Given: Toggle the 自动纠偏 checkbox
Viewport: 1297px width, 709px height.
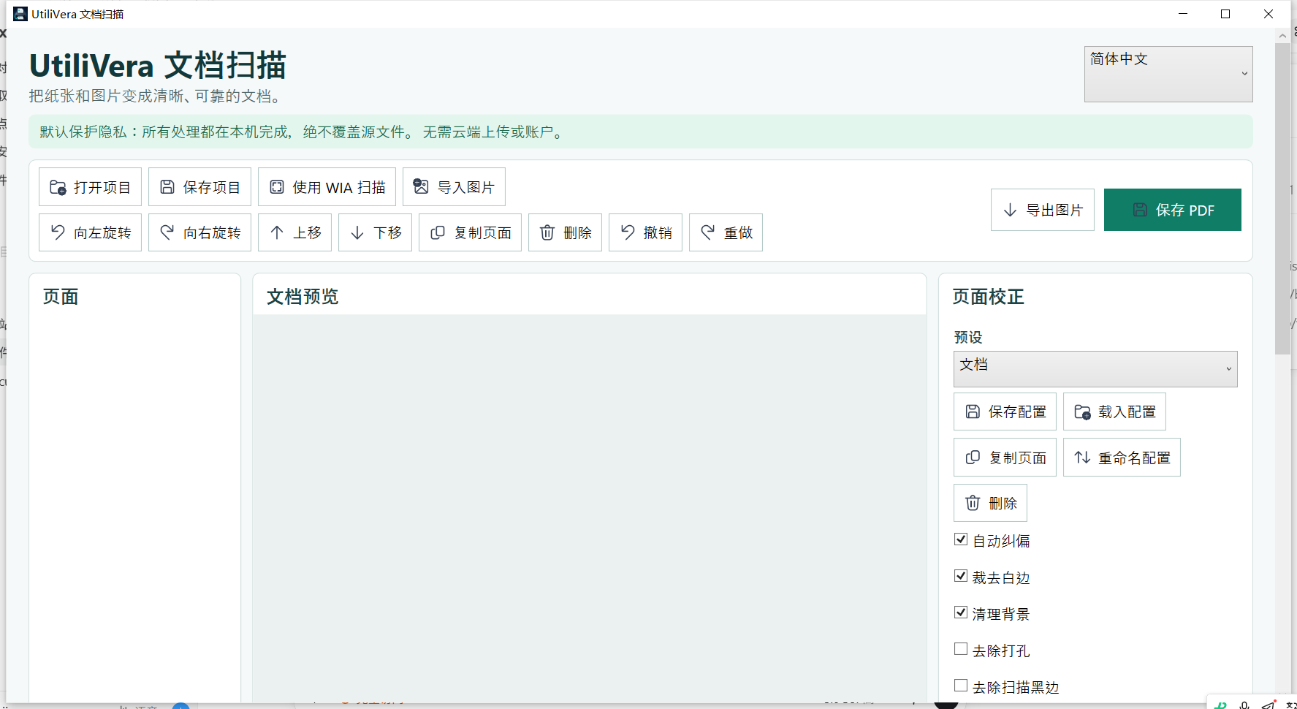Looking at the screenshot, I should pyautogui.click(x=961, y=539).
